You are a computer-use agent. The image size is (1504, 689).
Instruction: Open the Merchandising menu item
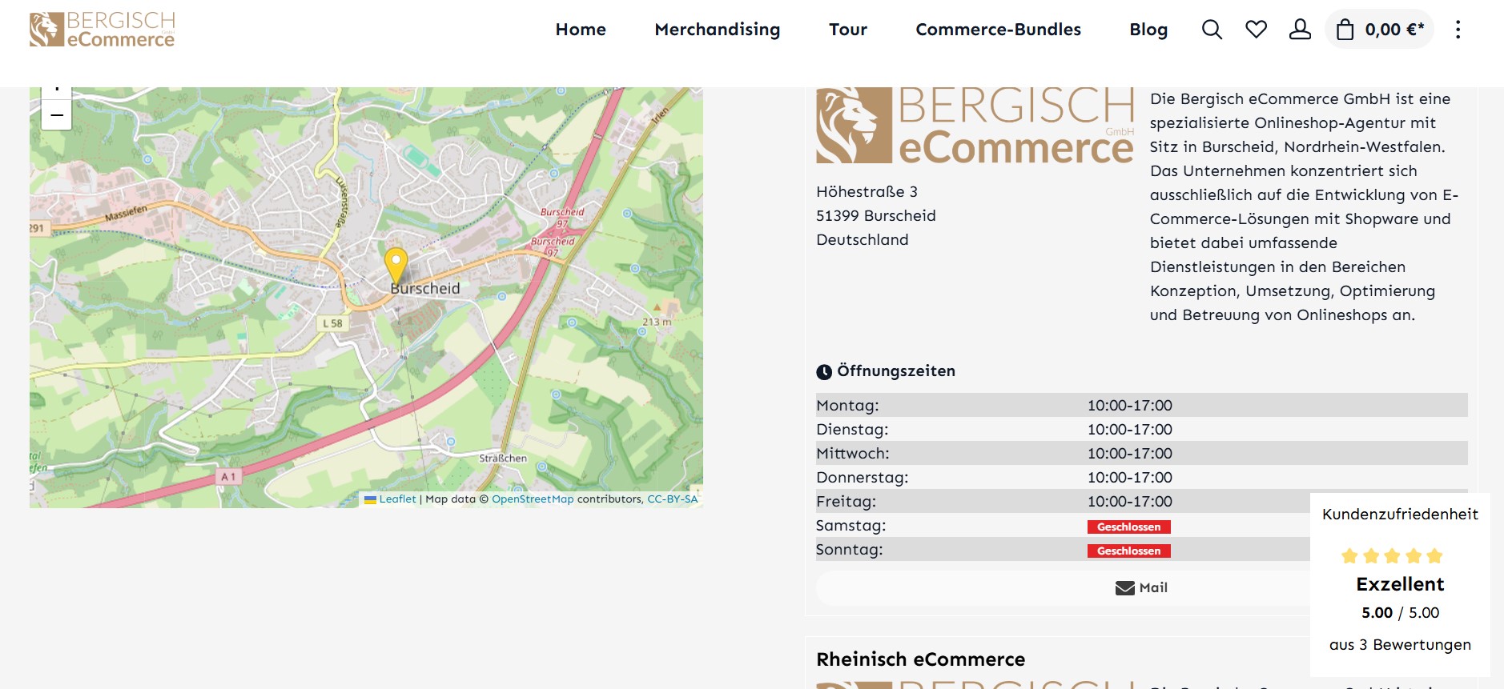(x=717, y=30)
